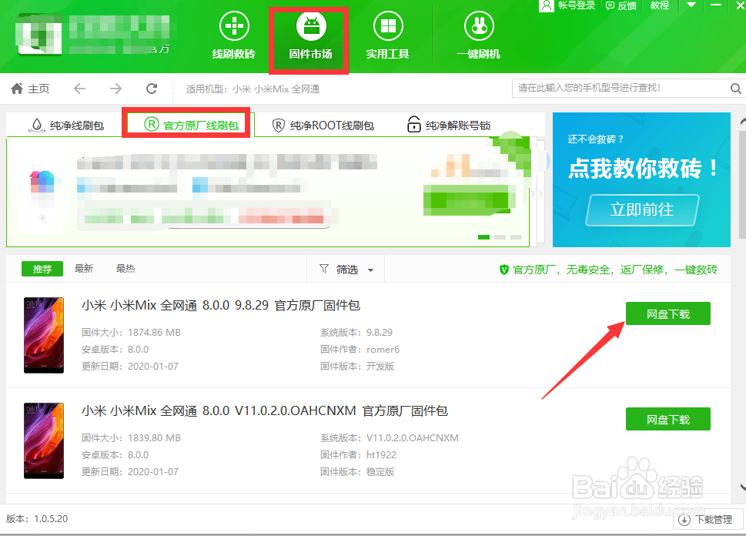Select the 最热 sort tab

pos(125,269)
